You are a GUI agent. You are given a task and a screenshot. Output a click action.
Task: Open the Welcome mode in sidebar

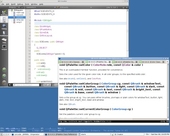(4, 13)
